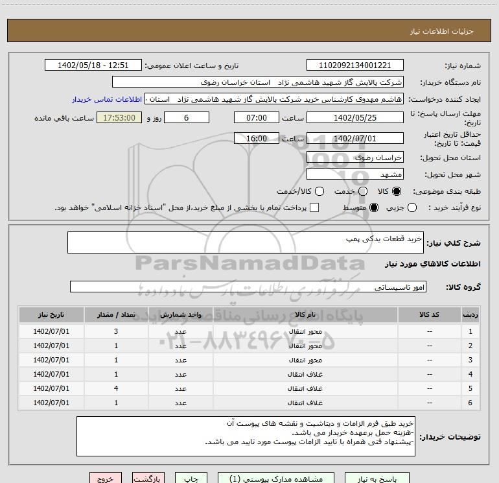Click quantity 3 in row 1
Image resolution: width=499 pixels, height=483 pixels.
pyautogui.click(x=116, y=331)
